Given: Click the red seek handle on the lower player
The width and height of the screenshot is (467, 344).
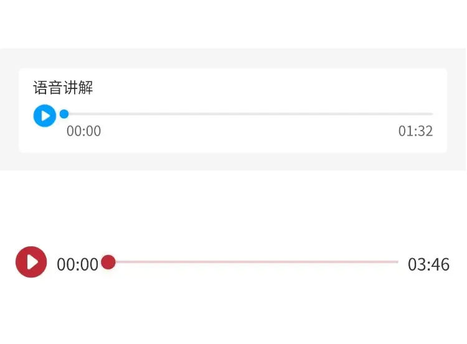Looking at the screenshot, I should [x=108, y=262].
